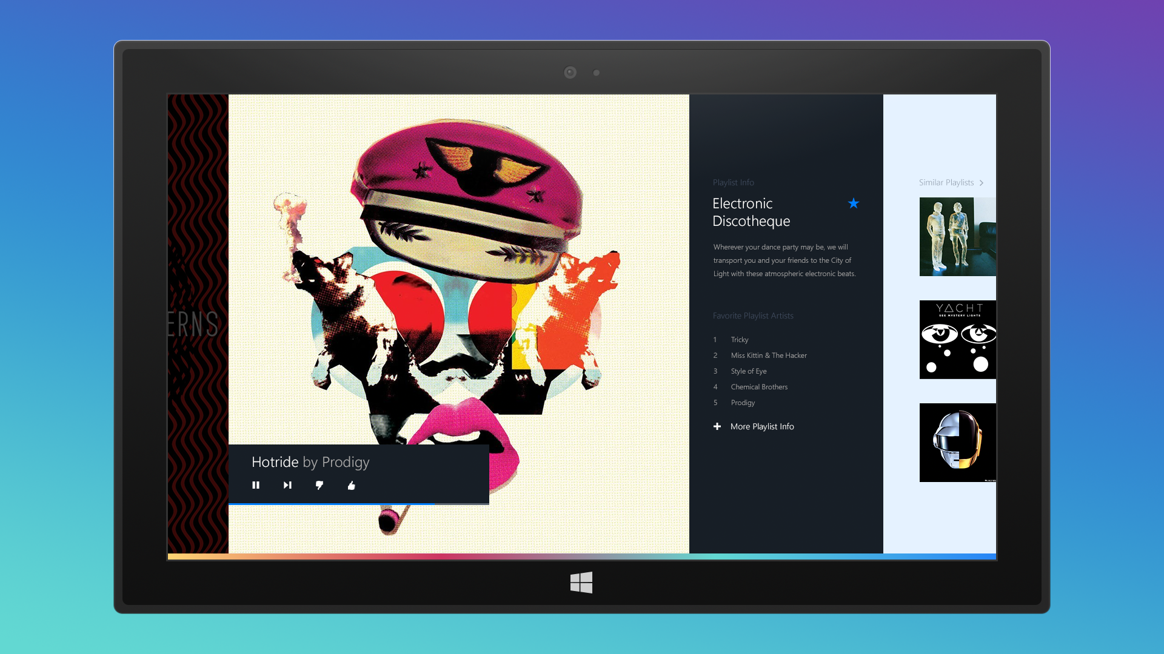Click Favorite Playlist Artists heading
The image size is (1164, 654).
point(753,315)
